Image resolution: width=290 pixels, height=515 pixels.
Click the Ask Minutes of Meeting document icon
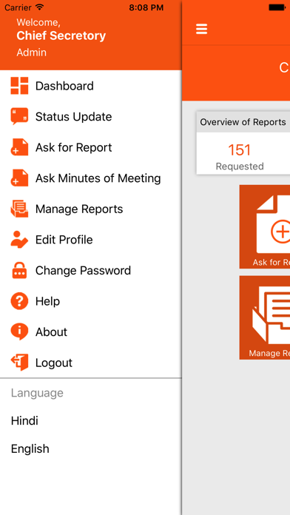click(x=19, y=178)
